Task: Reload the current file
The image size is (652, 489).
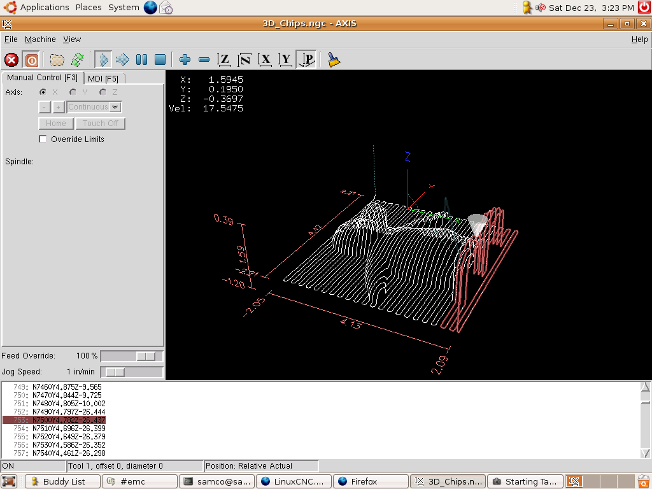Action: coord(77,60)
